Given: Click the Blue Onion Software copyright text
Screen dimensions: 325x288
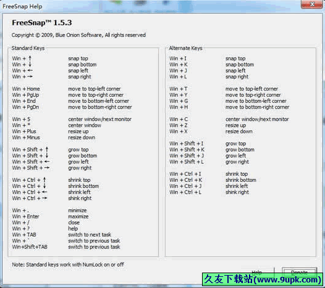Looking at the screenshot, I should click(78, 35).
